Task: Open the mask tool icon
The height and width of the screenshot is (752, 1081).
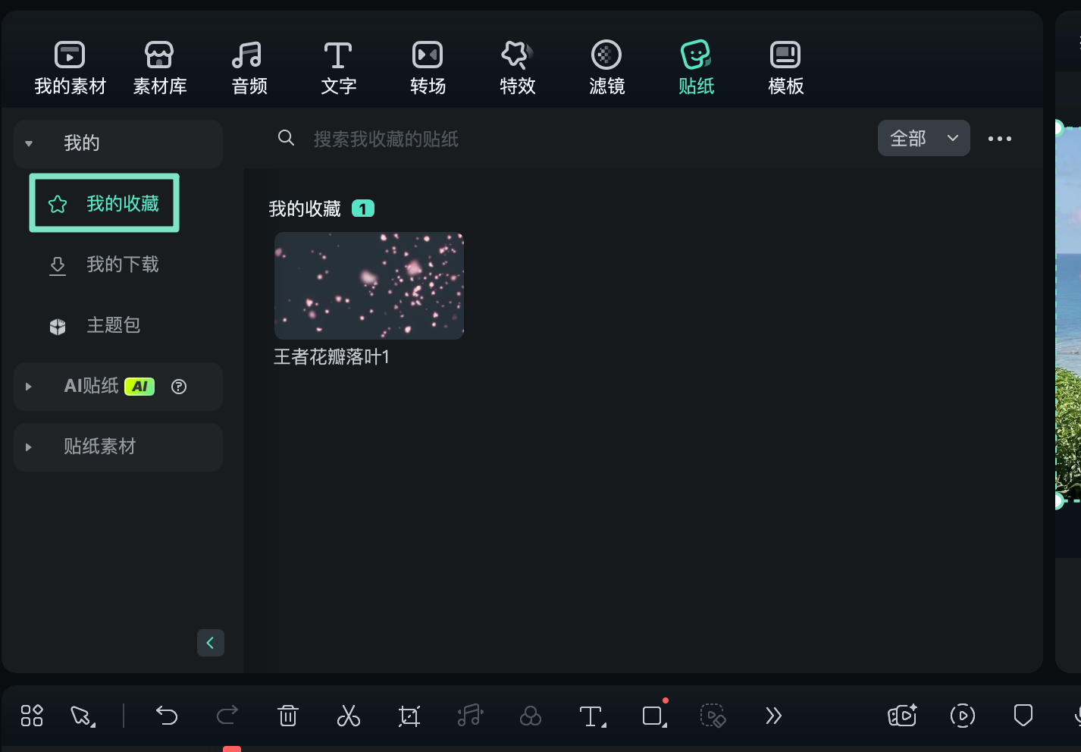Action: tap(653, 716)
